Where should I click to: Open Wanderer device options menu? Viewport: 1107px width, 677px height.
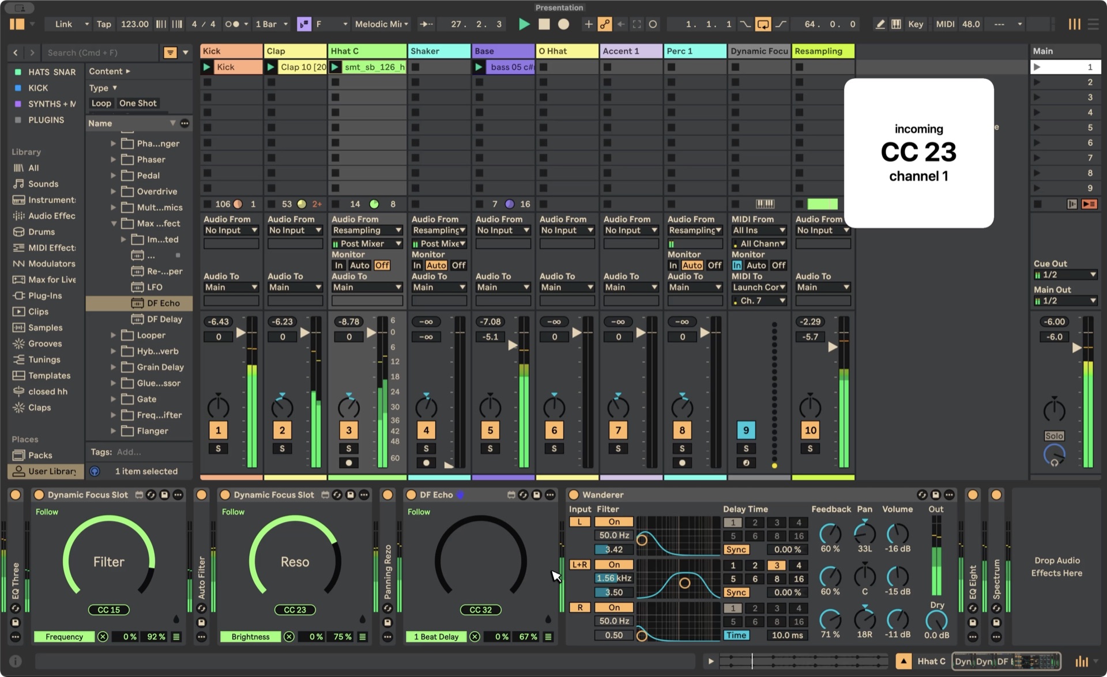949,495
